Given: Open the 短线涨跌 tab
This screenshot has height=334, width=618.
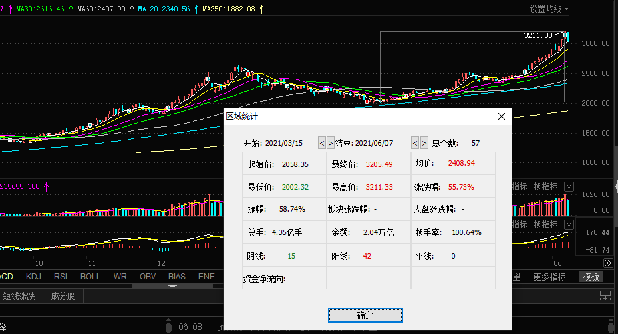Looking at the screenshot, I should (19, 296).
